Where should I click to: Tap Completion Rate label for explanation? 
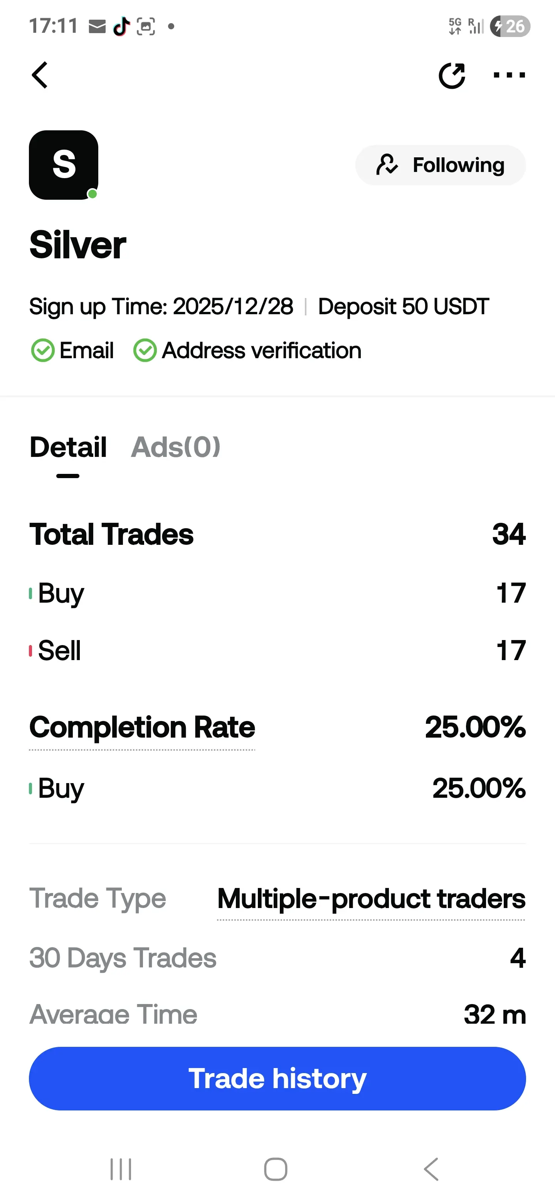click(x=142, y=727)
